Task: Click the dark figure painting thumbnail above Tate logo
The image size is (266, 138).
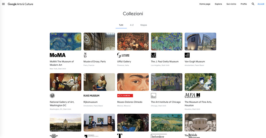Action: tap(133, 123)
